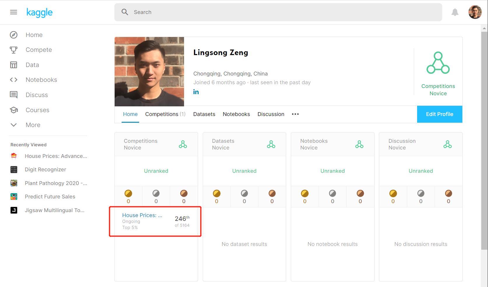Click the silver medal in Notebooks card
The height and width of the screenshot is (287, 488).
tap(333, 193)
